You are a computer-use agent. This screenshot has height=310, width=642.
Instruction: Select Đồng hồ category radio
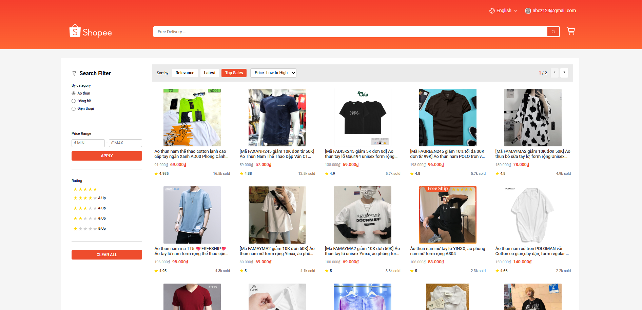click(x=74, y=101)
